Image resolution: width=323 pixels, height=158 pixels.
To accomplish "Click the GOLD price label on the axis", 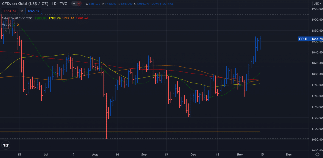I will tap(303, 39).
